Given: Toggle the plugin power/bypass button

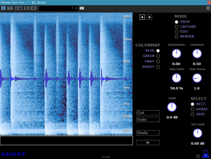Looking at the screenshot, I should pos(3,8).
